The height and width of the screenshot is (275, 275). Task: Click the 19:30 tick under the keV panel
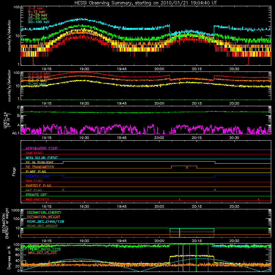[x=84, y=69]
